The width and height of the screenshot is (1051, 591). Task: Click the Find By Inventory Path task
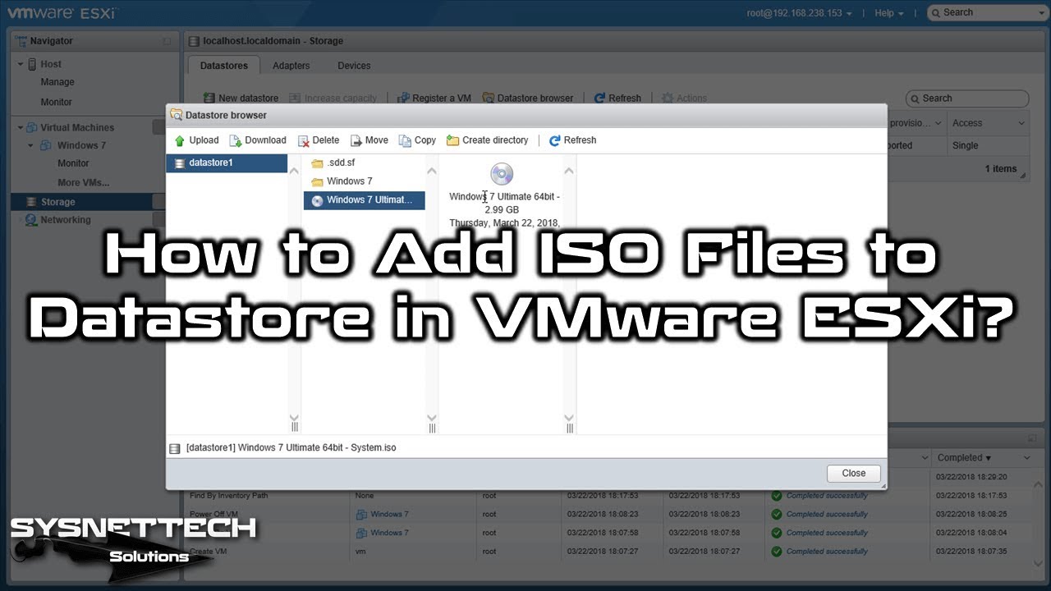[x=229, y=496]
